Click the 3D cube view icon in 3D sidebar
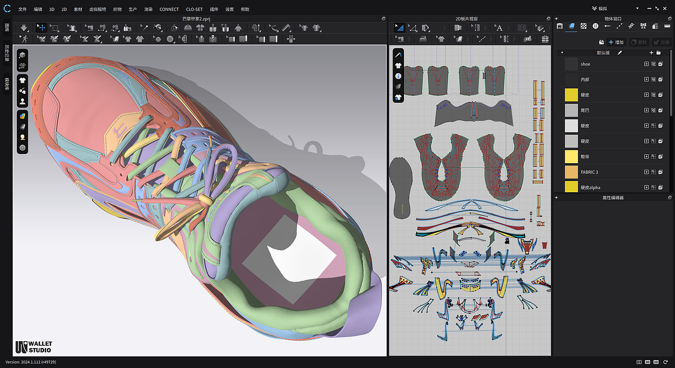This screenshot has width=675, height=368. 23,55
